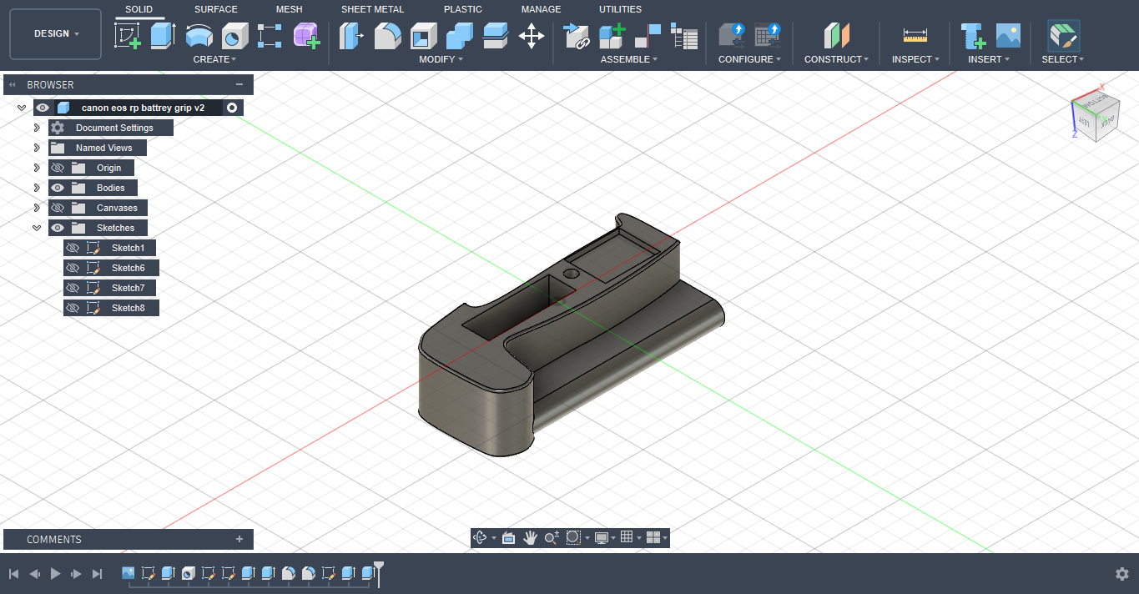1139x594 pixels.
Task: Click the Look At navigation icon
Action: pyautogui.click(x=508, y=538)
